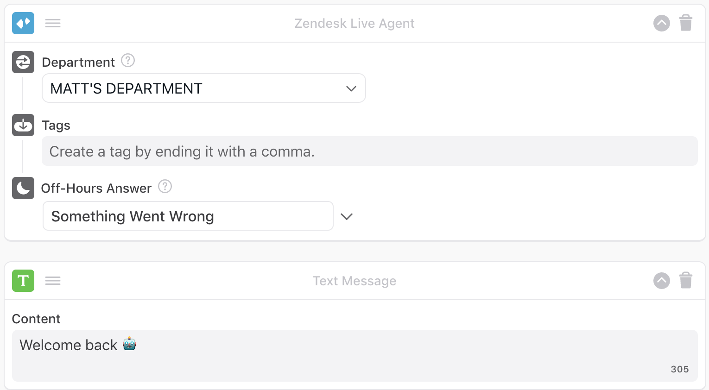Click into the Tags input field

click(x=369, y=151)
